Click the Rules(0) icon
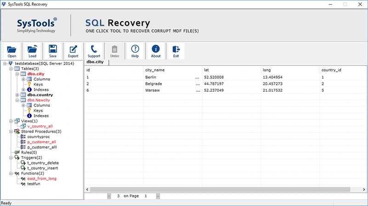 click(17, 152)
